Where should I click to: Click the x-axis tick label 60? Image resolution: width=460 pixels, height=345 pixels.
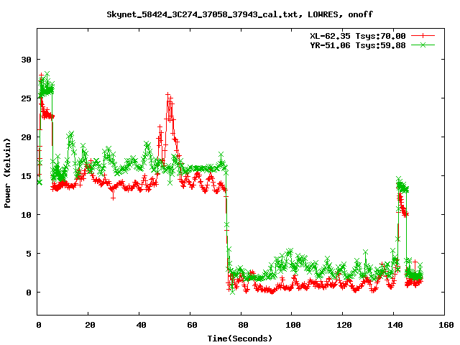(192, 325)
